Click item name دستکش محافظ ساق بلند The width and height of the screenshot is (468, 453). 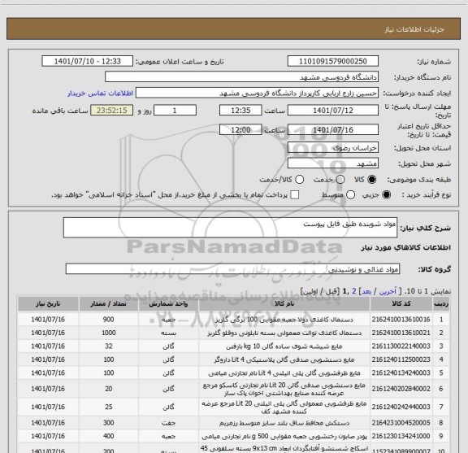[x=284, y=423]
